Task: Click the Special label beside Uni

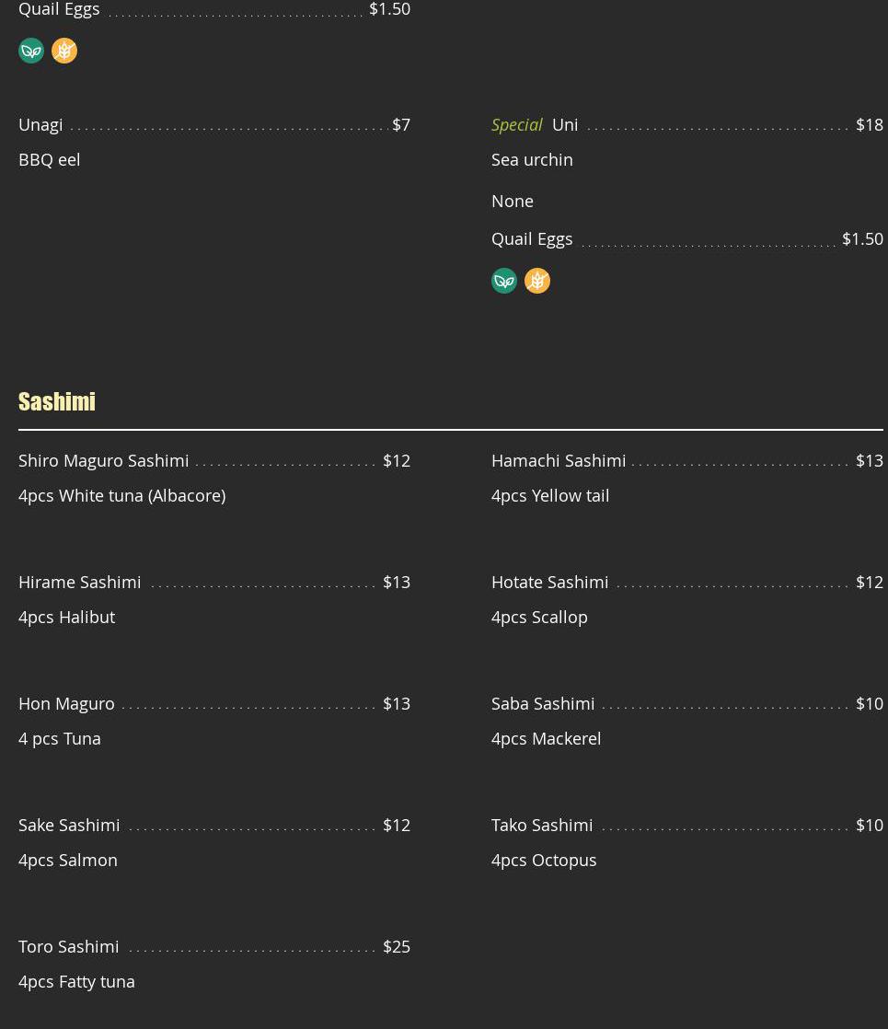Action: point(516,124)
